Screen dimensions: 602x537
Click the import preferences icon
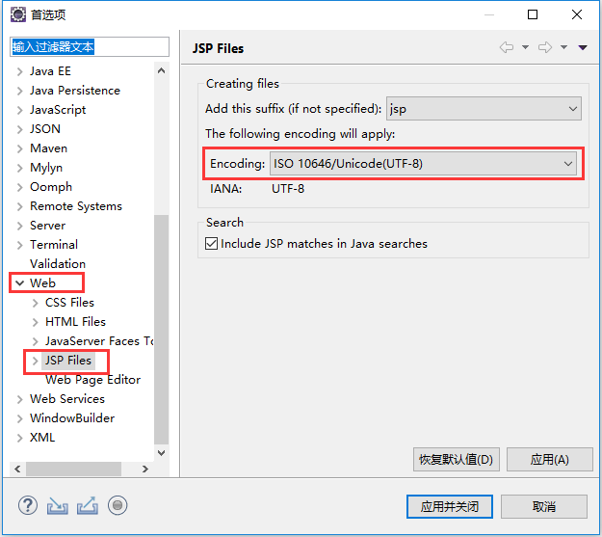(x=57, y=505)
